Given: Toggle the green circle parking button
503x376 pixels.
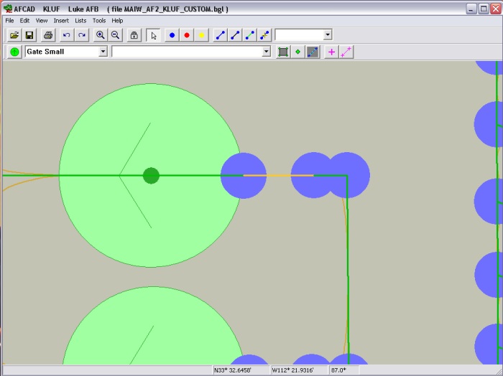Looking at the screenshot, I should pyautogui.click(x=14, y=52).
